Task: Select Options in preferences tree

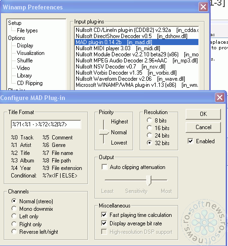Action: (x=16, y=38)
